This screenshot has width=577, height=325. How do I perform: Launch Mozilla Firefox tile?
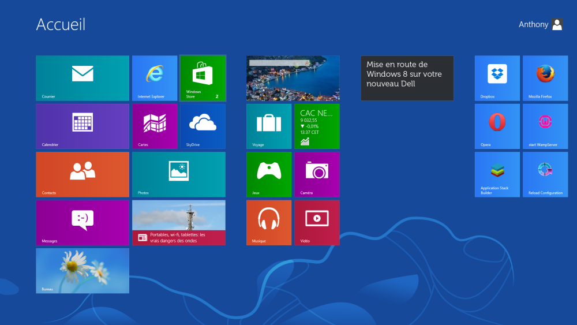pos(545,78)
